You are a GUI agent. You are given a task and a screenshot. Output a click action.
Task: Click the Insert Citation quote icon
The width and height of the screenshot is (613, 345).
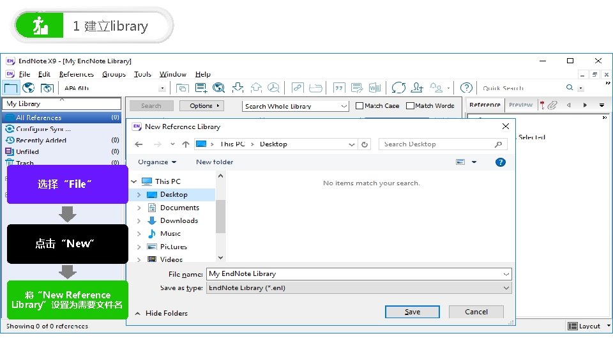(338, 88)
